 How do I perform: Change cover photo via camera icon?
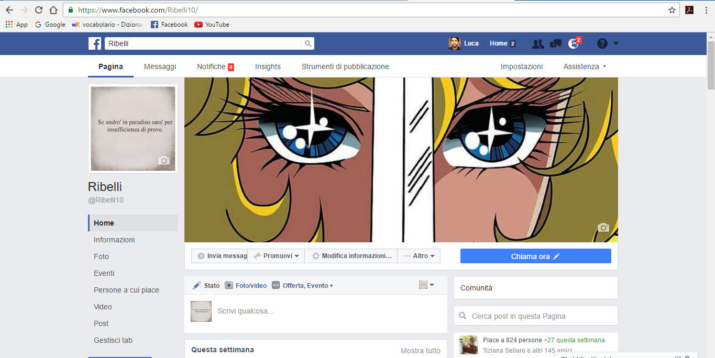point(603,227)
